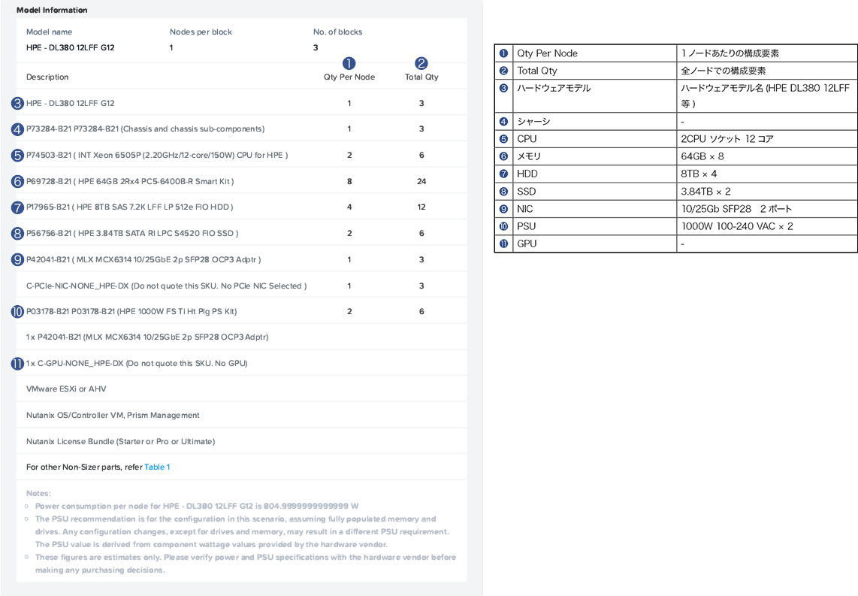This screenshot has height=596, width=858.
Task: Select badge 6 beside the 64GB Smart Kit row
Action: click(x=18, y=181)
